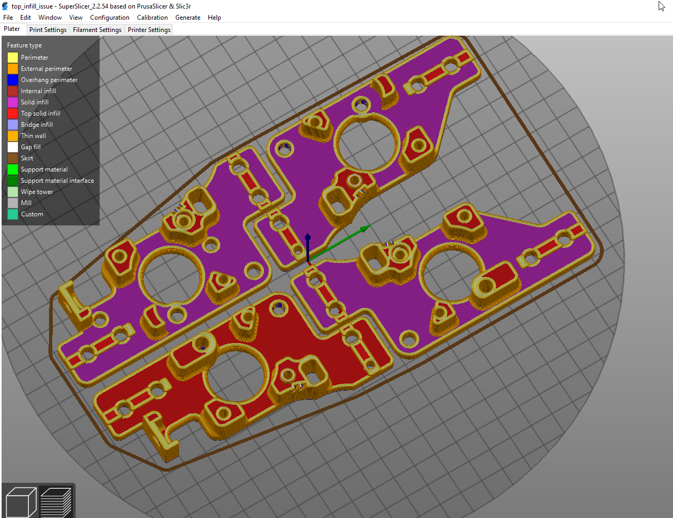Click the 'Mill' legend label

pyautogui.click(x=26, y=203)
